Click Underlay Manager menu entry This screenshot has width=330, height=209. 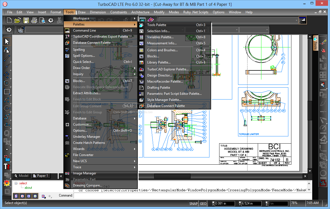click(x=101, y=137)
